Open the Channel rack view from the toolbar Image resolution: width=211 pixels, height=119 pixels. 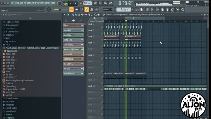(x=147, y=10)
